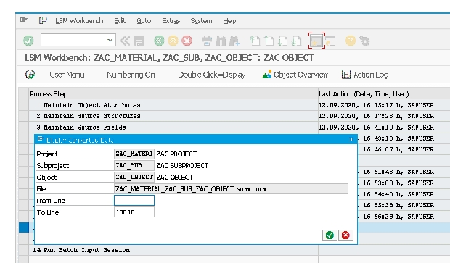The image size is (450, 263).
Task: Click the window menu icon at top-left
Action: click(23, 20)
